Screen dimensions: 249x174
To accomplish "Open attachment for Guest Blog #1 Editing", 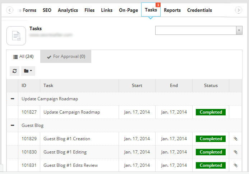I will 235,152.
